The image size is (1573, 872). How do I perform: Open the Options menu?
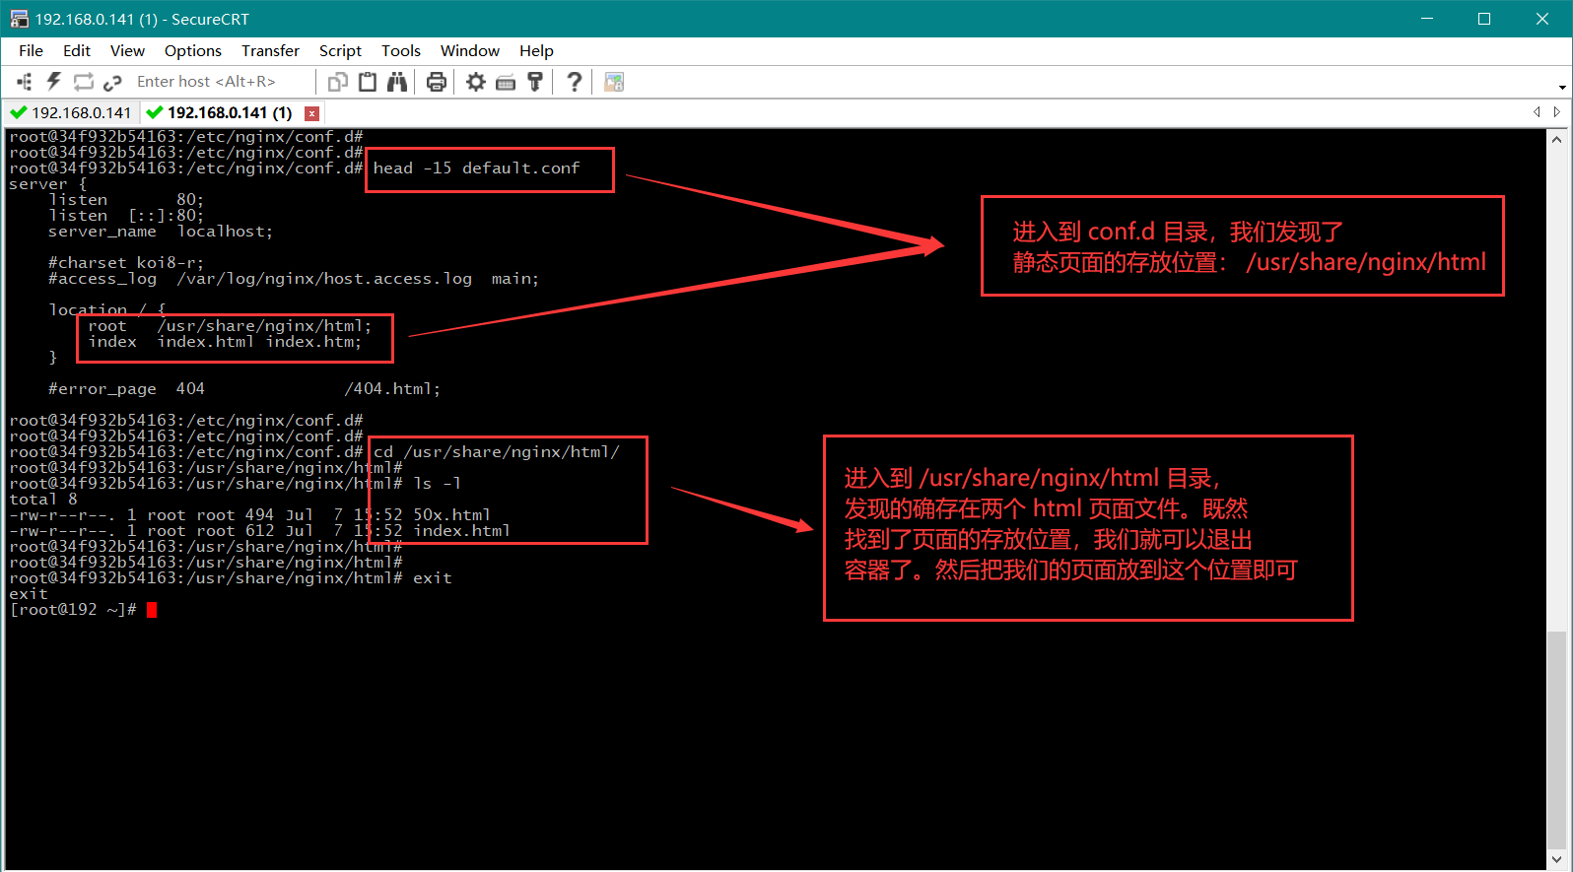pyautogui.click(x=192, y=50)
